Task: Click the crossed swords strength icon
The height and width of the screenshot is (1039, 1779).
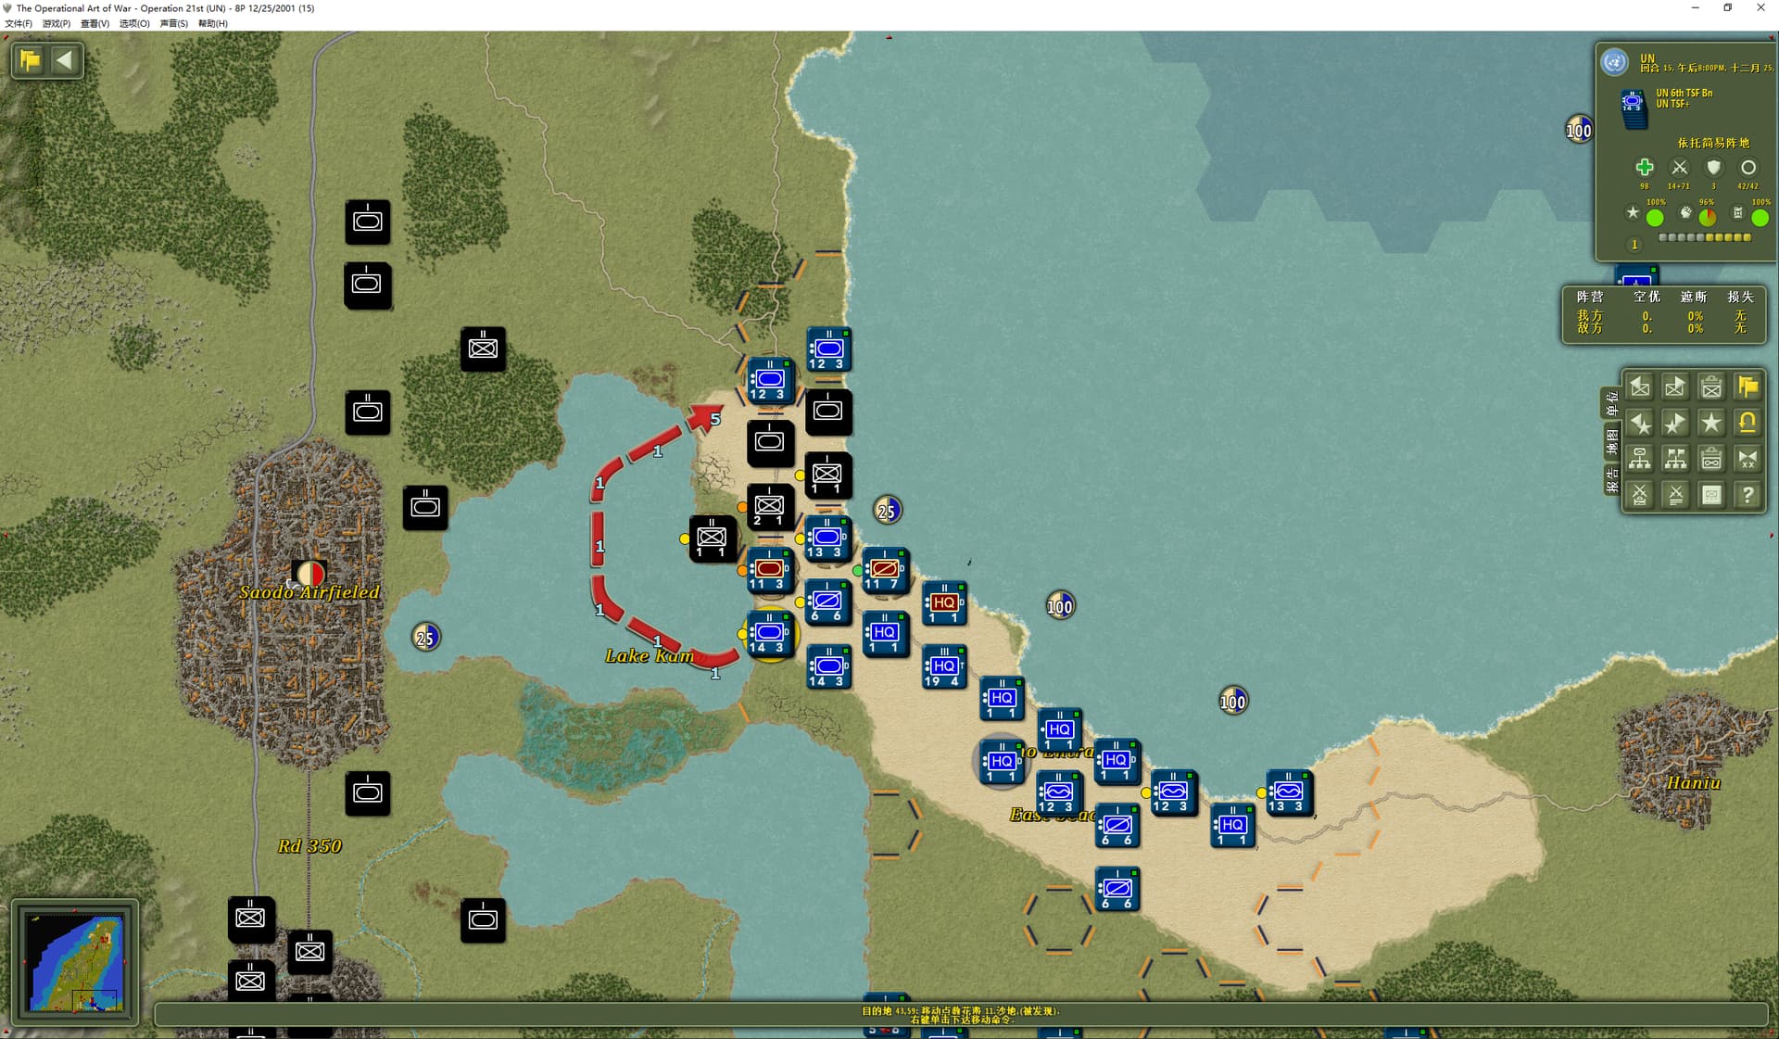Action: coord(1679,168)
